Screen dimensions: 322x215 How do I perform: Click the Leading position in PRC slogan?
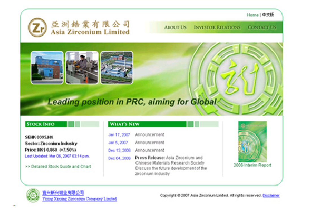coord(132,102)
